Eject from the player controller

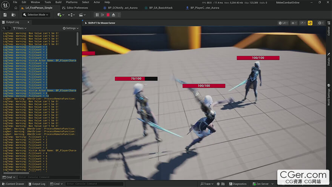[x=114, y=15]
